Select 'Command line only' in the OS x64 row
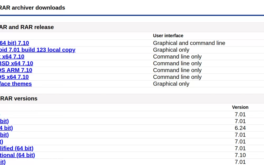 (x=177, y=77)
